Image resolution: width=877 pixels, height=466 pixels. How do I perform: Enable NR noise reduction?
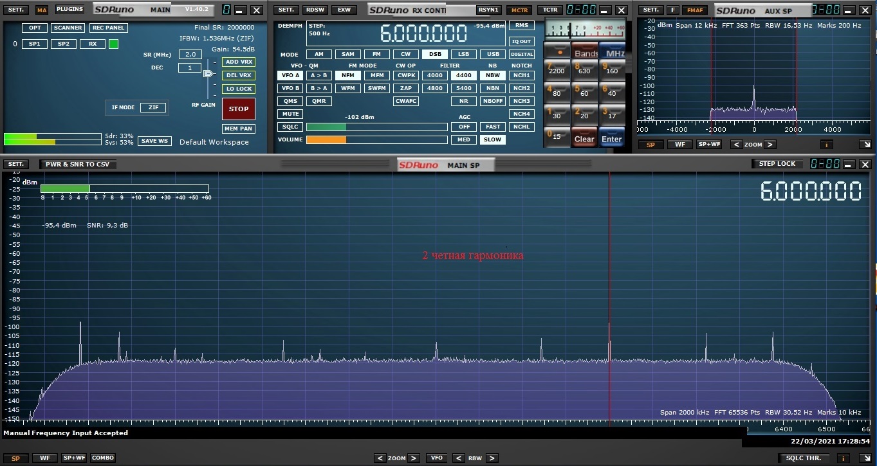[464, 101]
